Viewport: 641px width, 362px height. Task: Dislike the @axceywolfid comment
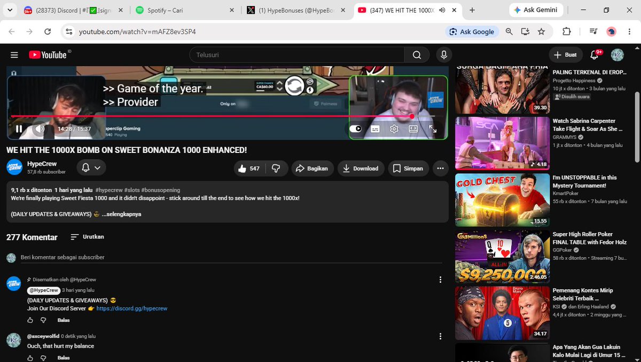pyautogui.click(x=44, y=358)
